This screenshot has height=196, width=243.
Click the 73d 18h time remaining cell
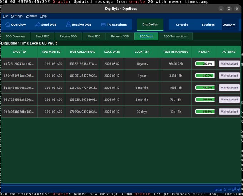click(x=176, y=100)
